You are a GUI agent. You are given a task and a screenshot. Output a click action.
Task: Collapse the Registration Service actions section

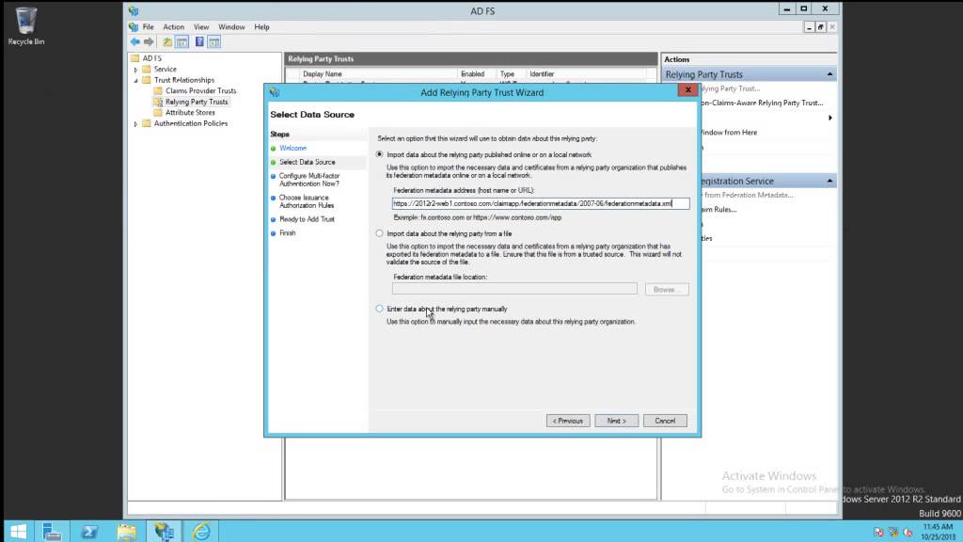(829, 182)
